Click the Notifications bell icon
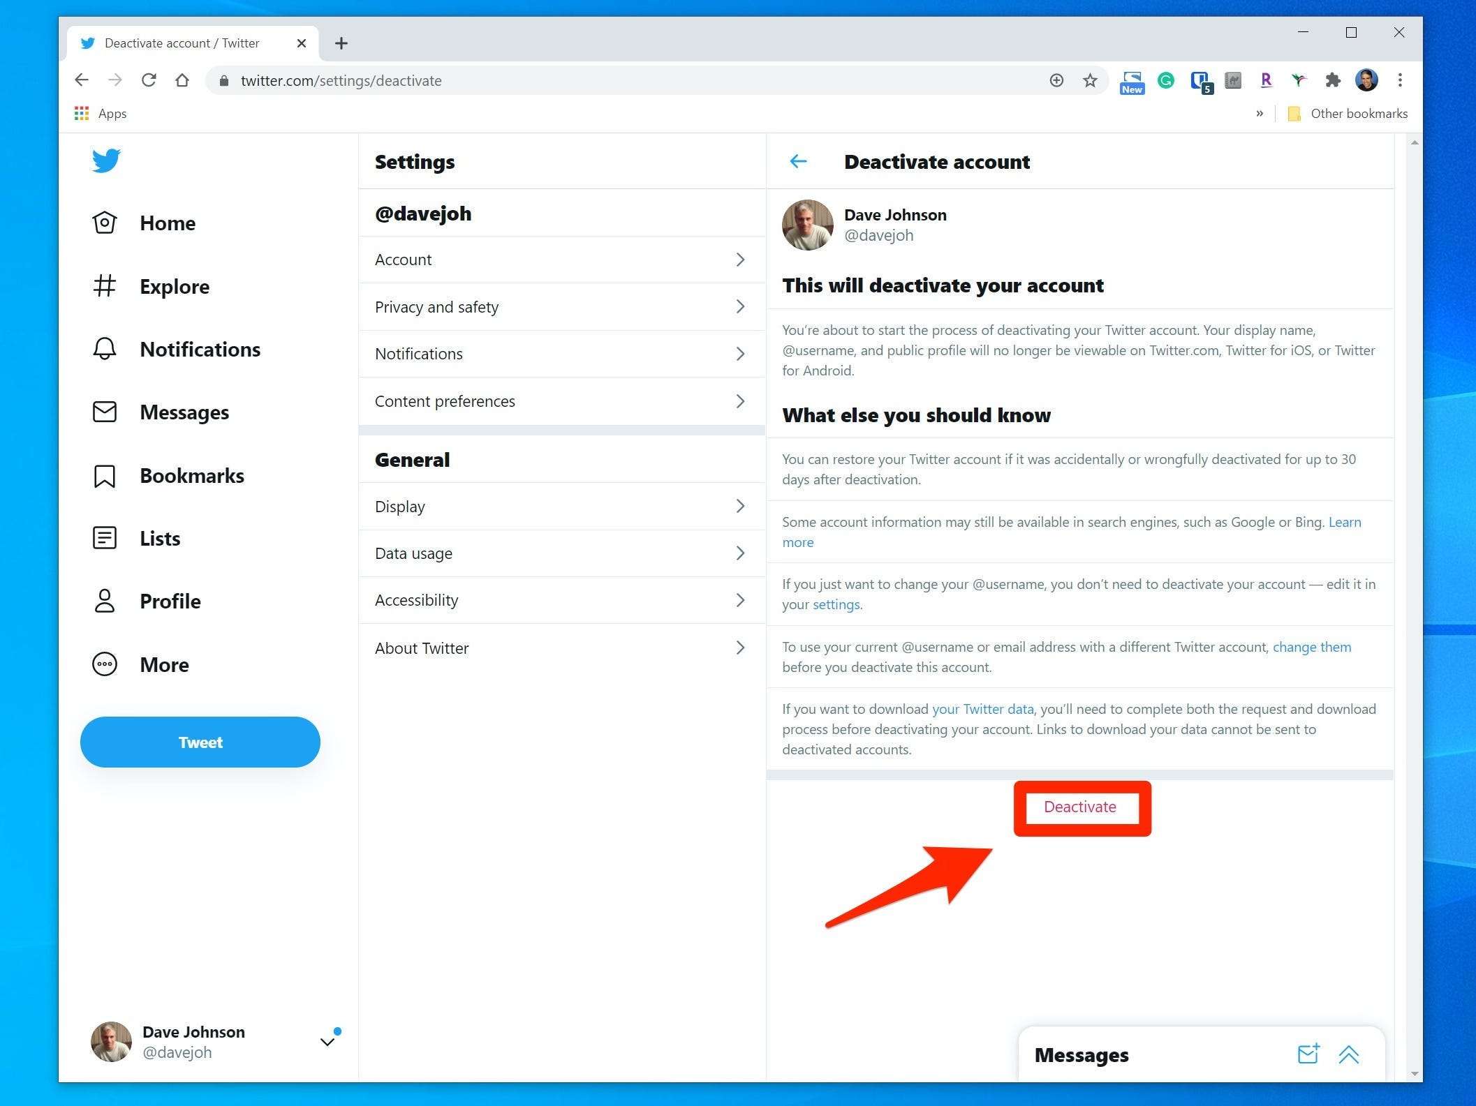This screenshot has height=1106, width=1476. point(105,348)
